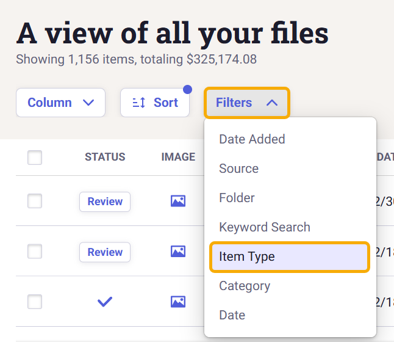Viewport: 394px width, 342px height.
Task: Pick the Folder filter option
Action: pos(237,198)
